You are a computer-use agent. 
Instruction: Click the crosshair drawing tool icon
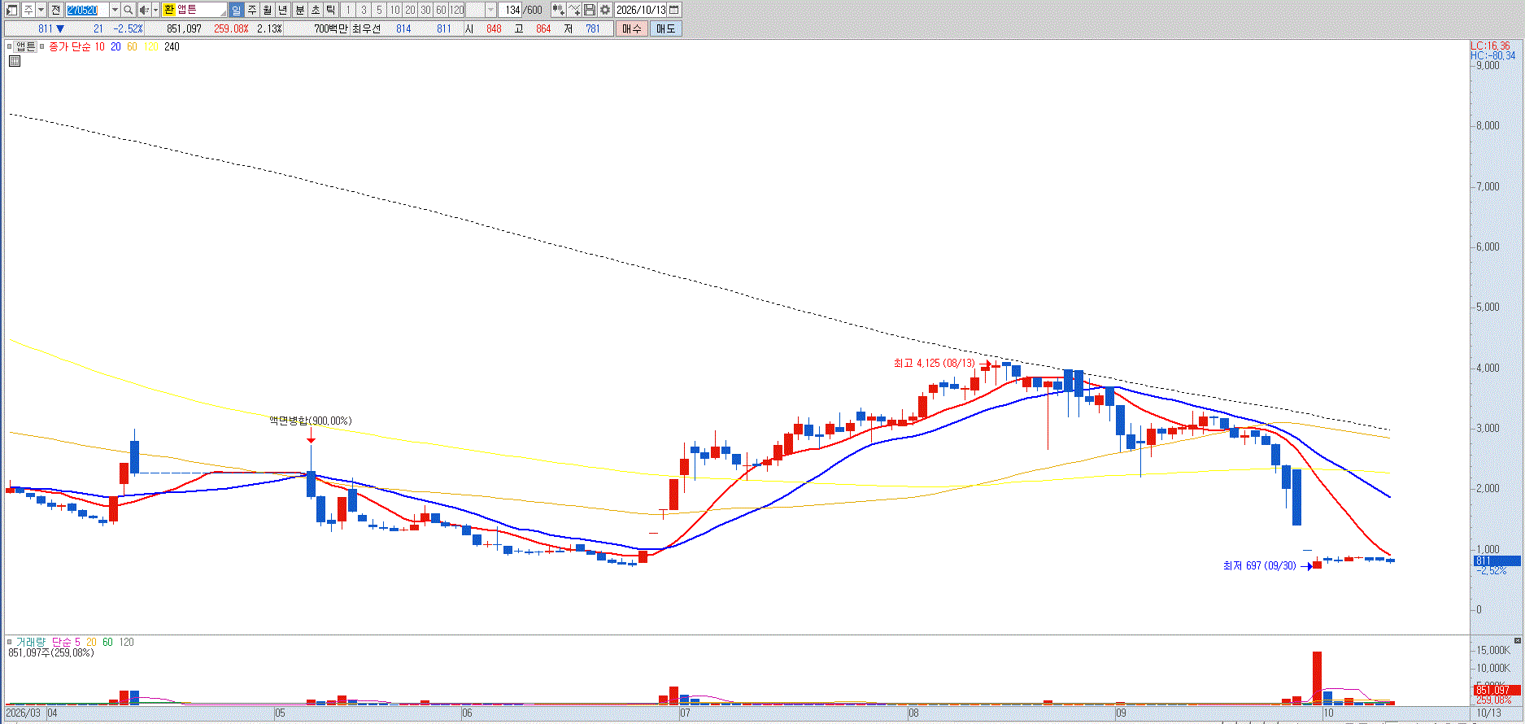point(574,10)
